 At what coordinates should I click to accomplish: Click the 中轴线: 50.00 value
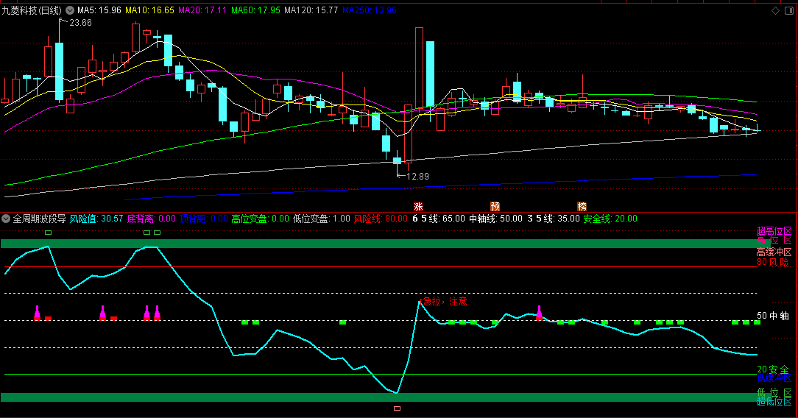pyautogui.click(x=495, y=219)
